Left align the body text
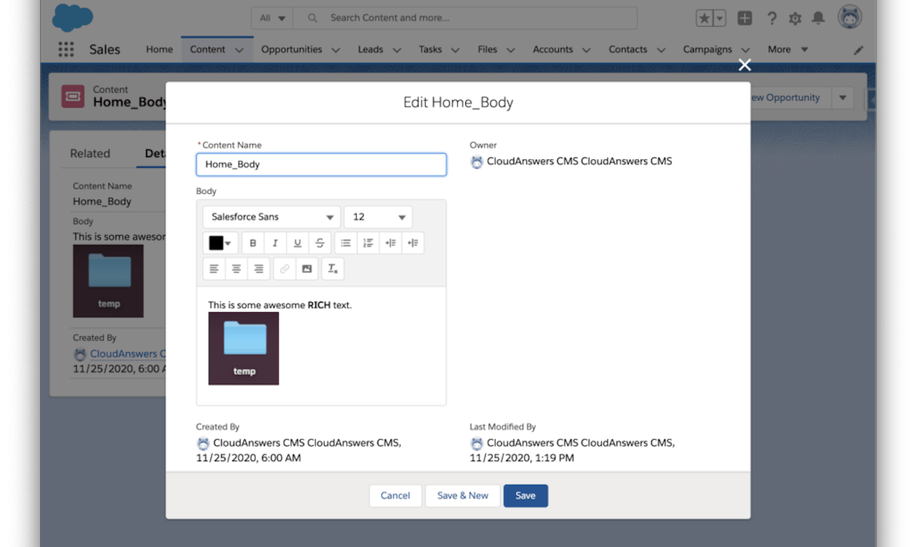This screenshot has height=547, width=916. tap(214, 269)
